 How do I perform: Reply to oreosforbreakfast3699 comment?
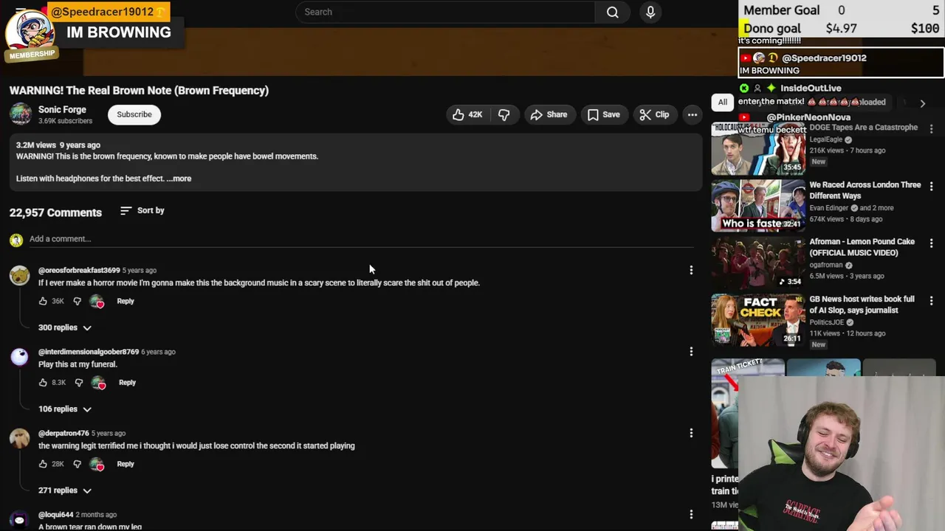tap(126, 301)
